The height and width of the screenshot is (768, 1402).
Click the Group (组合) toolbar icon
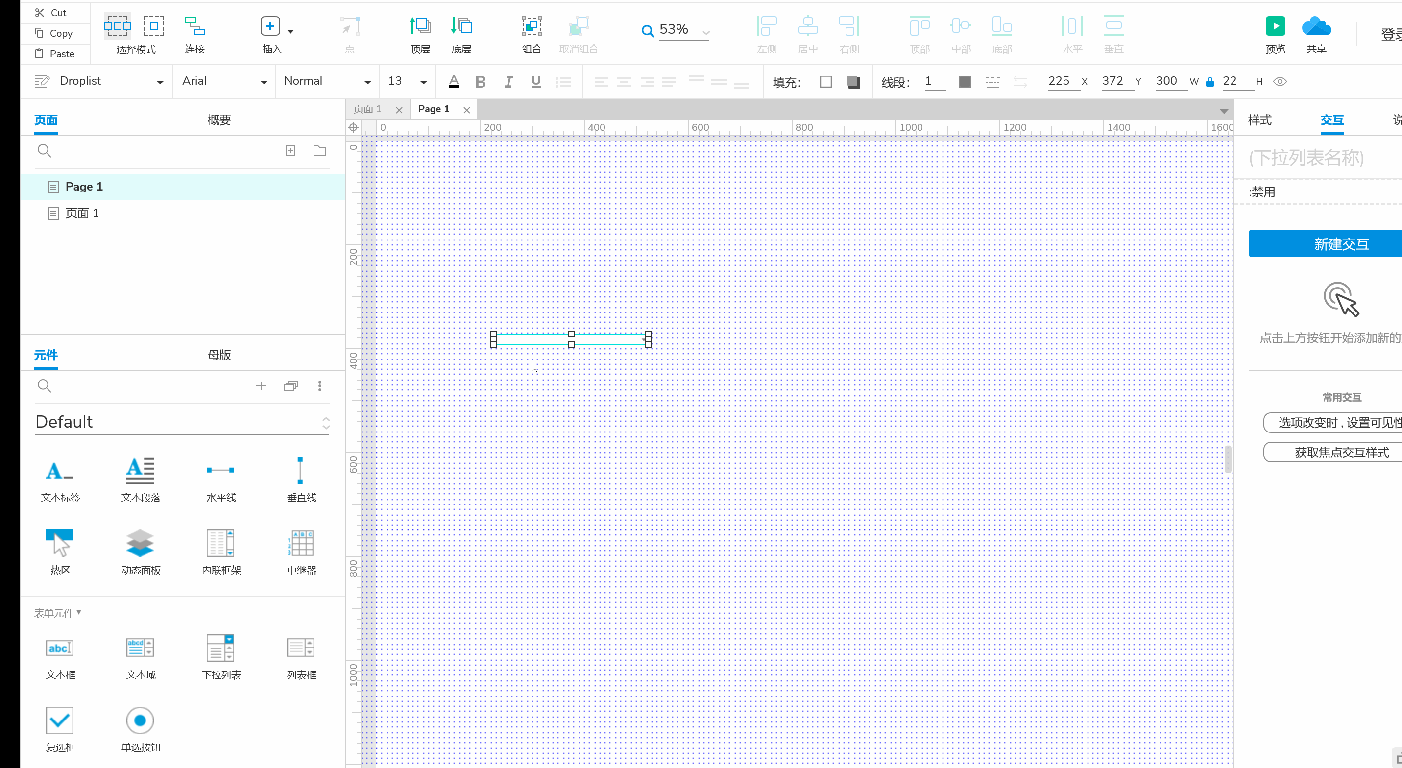click(531, 26)
